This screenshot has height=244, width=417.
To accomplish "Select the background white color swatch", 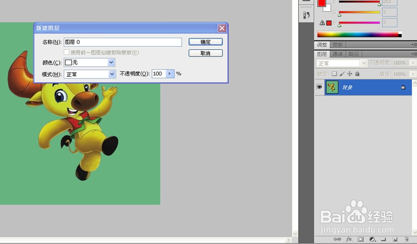I will (328, 9).
